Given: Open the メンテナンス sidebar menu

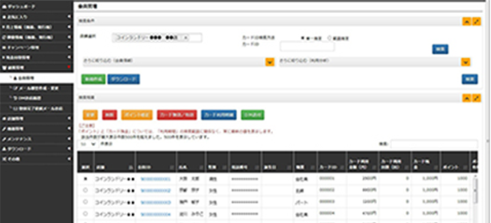Looking at the screenshot, I should coord(36,139).
